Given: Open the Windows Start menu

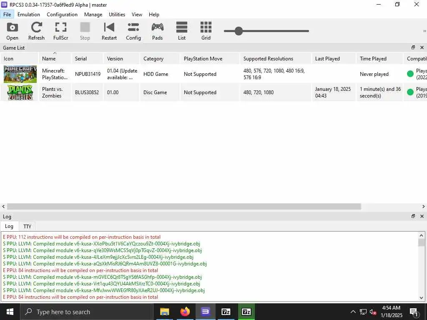Looking at the screenshot, I should point(10,312).
